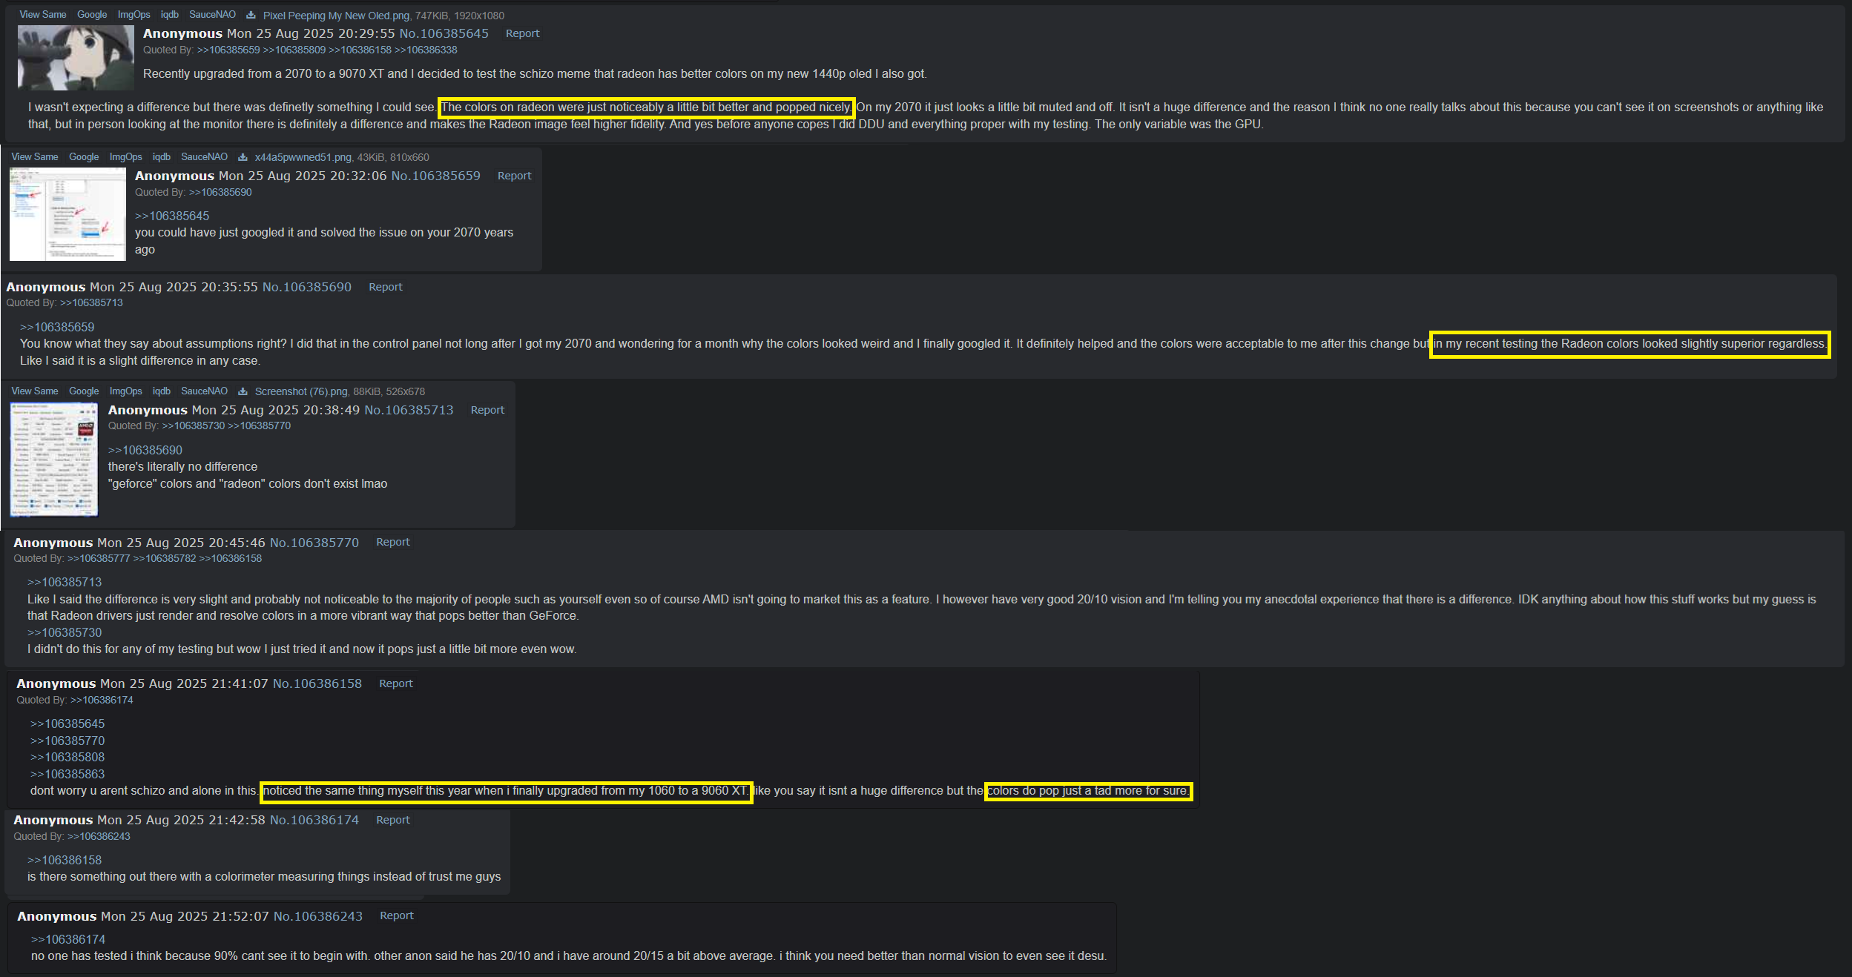The width and height of the screenshot is (1852, 977).
Task: Click download icon beside Pixel Peeping filename
Action: [251, 15]
